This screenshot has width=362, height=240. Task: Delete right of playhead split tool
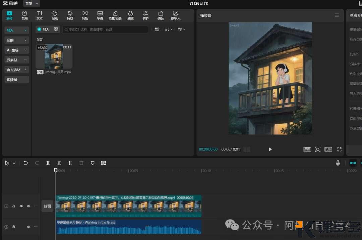(x=70, y=163)
